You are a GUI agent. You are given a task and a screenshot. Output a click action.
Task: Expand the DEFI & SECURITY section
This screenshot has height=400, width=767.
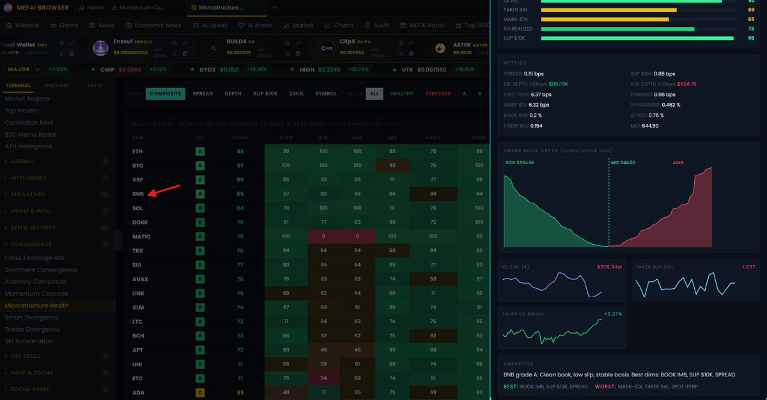coord(58,227)
